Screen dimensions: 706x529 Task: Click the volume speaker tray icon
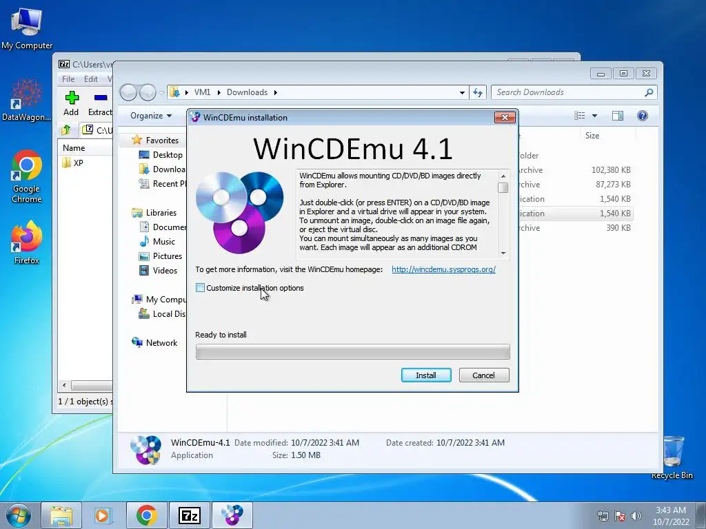pyautogui.click(x=636, y=516)
